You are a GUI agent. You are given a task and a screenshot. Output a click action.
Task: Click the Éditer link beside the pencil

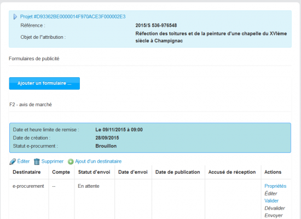tap(24, 162)
